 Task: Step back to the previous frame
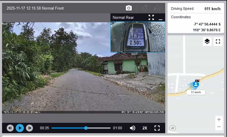coord(10,128)
